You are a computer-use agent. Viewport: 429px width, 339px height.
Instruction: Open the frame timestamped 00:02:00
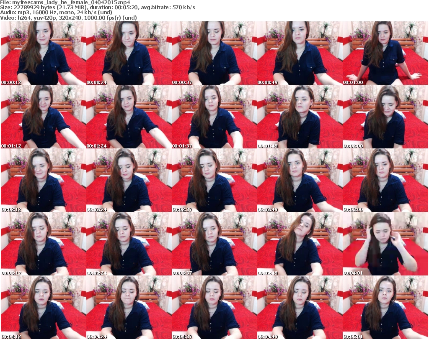[385, 117]
